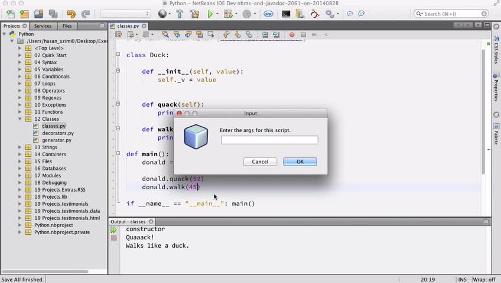The image size is (501, 283).
Task: Start macro recording with red circle
Action: (292, 34)
